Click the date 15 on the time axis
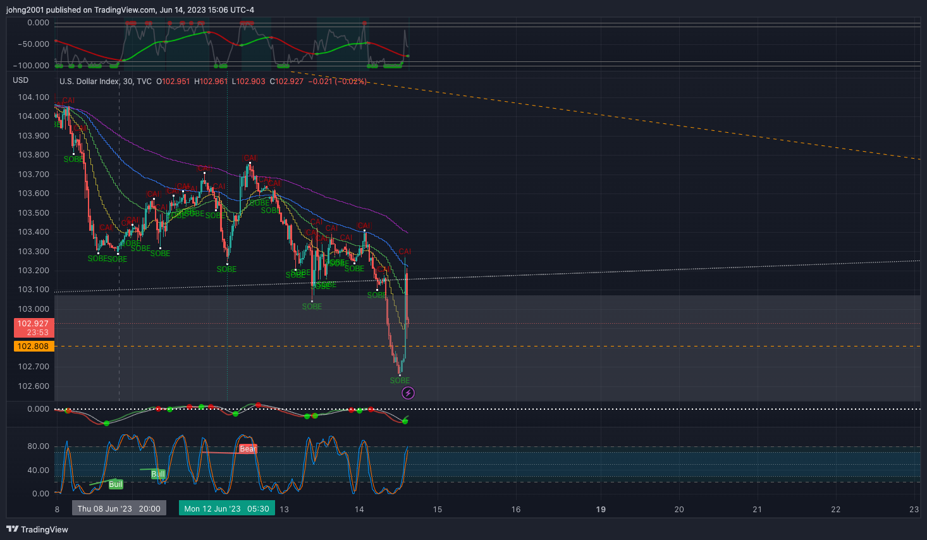This screenshot has width=927, height=540. click(x=438, y=510)
